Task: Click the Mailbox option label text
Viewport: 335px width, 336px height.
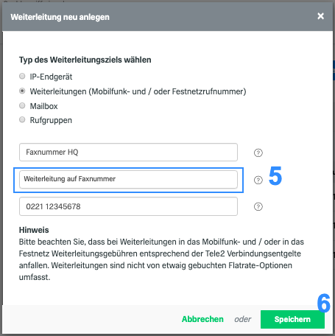Action: tap(43, 106)
